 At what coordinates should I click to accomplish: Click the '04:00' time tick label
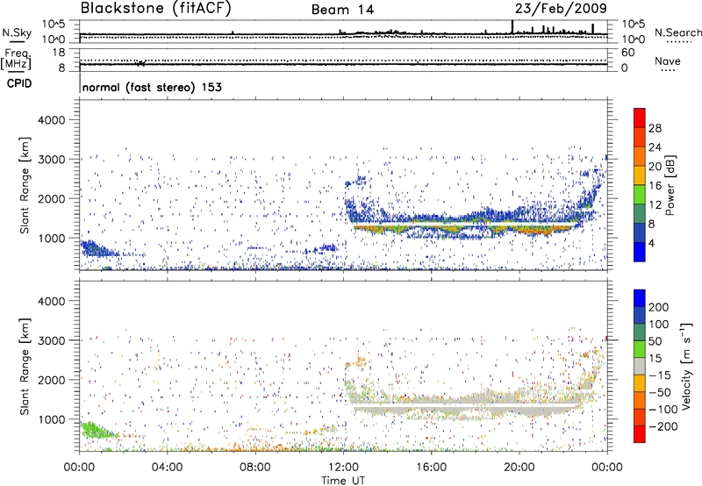pyautogui.click(x=167, y=468)
